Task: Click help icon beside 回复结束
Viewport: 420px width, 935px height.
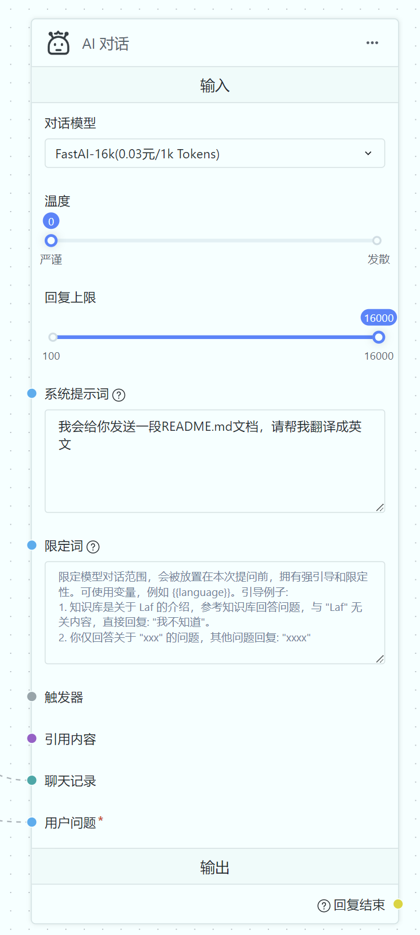Action: [x=324, y=905]
